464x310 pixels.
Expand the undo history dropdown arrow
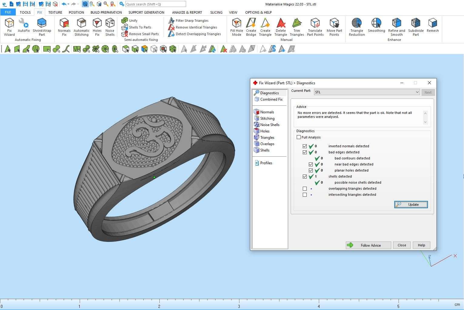tap(68, 4)
